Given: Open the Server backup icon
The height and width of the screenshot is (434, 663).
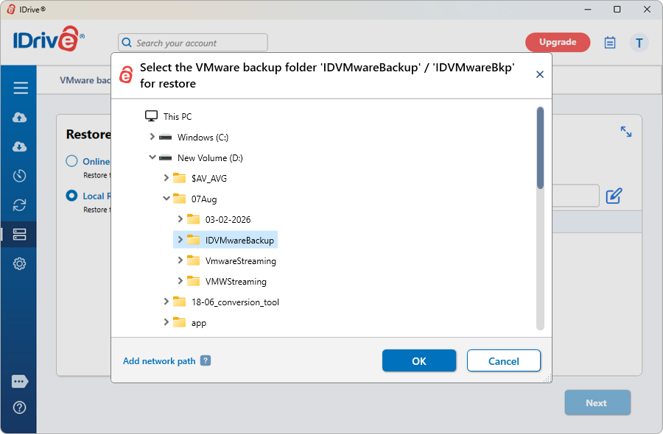Looking at the screenshot, I should (19, 235).
